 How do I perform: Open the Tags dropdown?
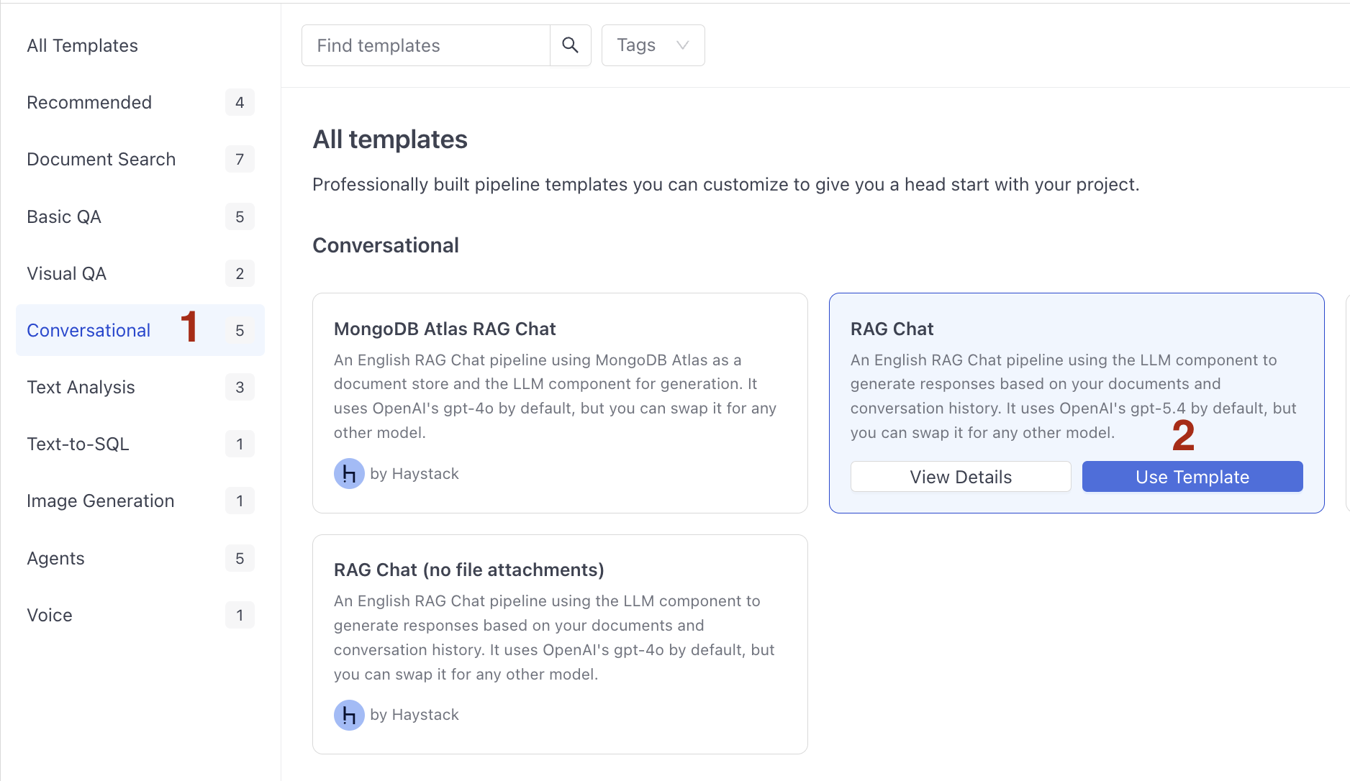pyautogui.click(x=653, y=45)
